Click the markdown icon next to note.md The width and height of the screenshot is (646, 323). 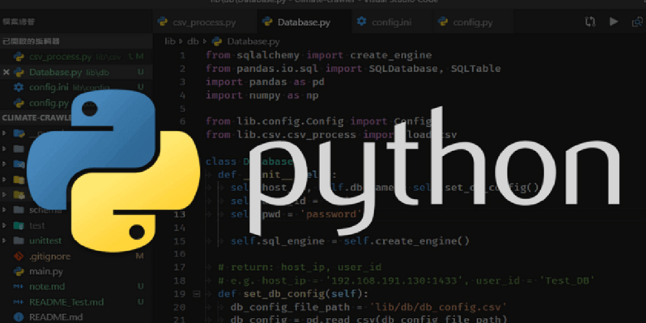(19, 286)
